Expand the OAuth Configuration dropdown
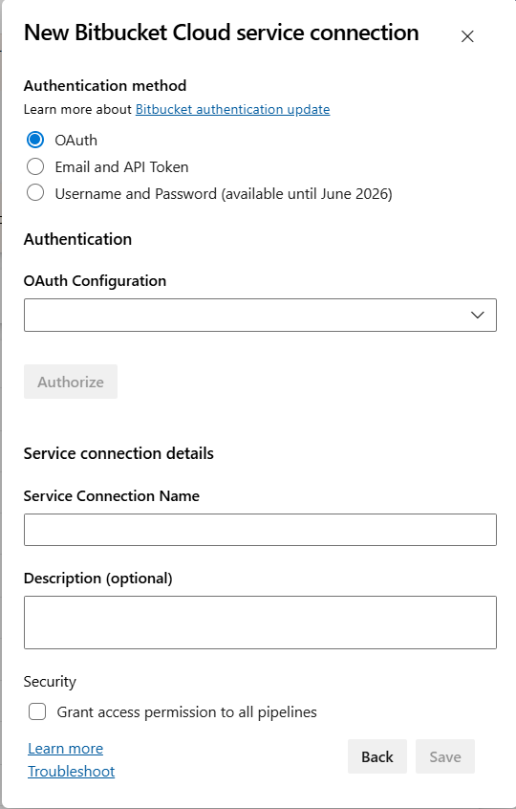Image resolution: width=516 pixels, height=809 pixels. click(260, 315)
